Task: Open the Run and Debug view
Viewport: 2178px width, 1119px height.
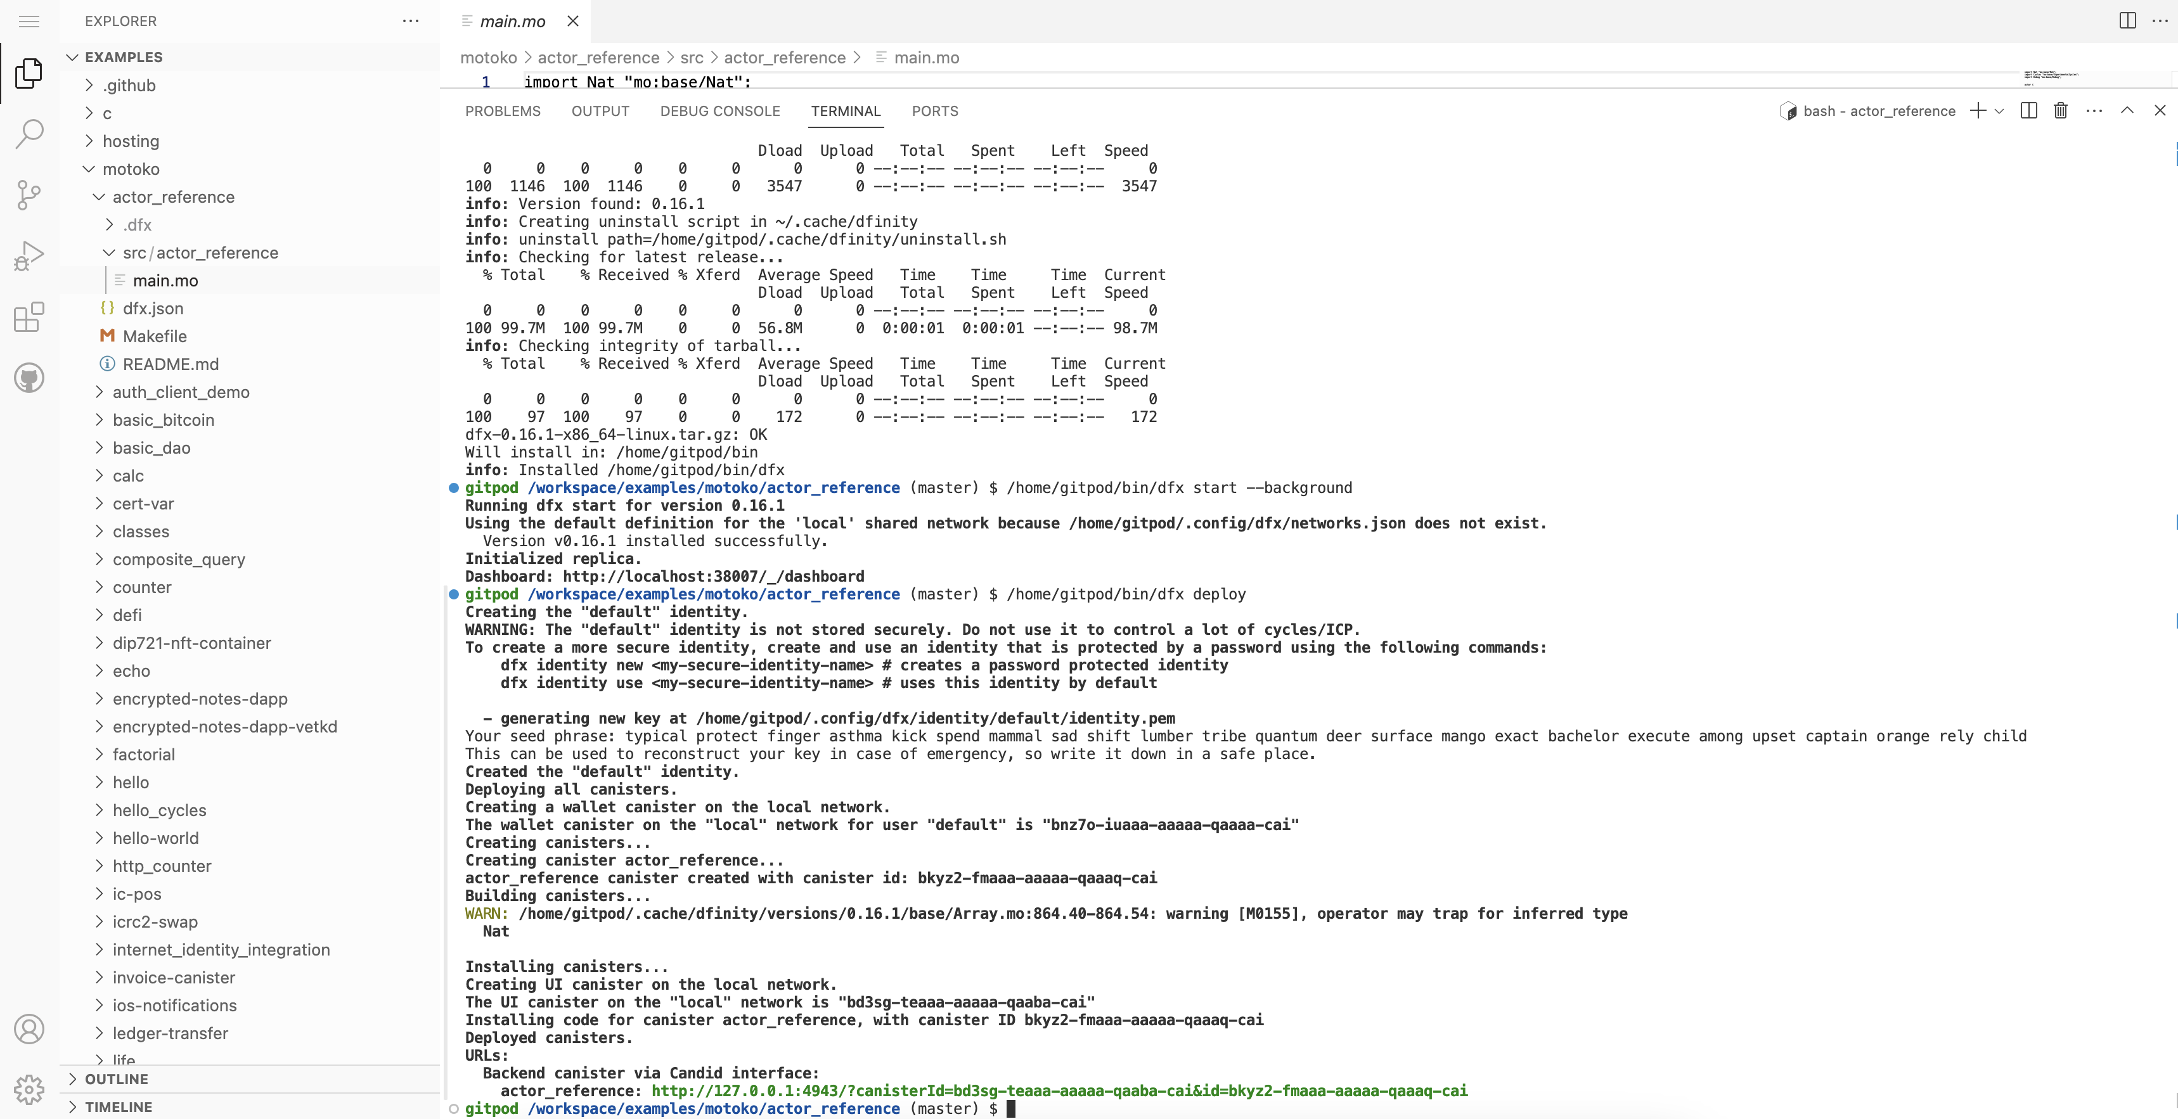Action: coord(29,256)
